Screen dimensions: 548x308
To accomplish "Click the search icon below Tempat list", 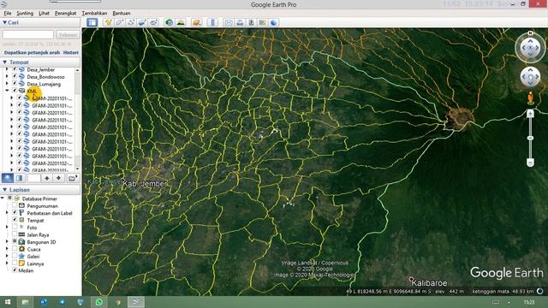I will pyautogui.click(x=8, y=178).
